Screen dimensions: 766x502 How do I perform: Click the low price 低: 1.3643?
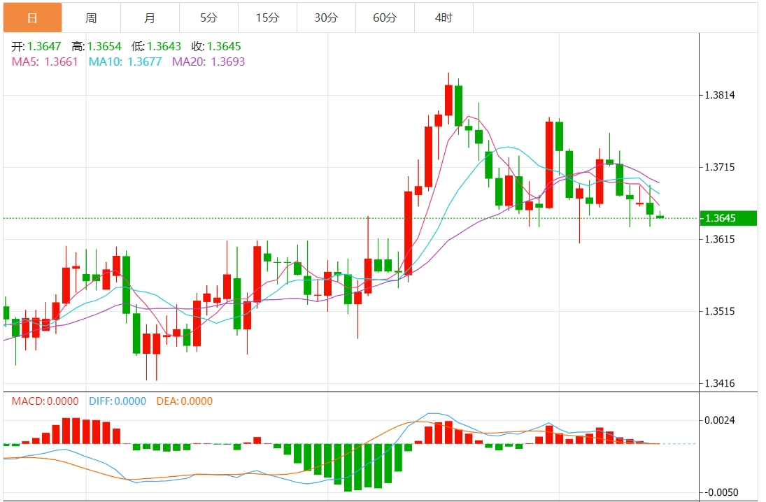(156, 46)
